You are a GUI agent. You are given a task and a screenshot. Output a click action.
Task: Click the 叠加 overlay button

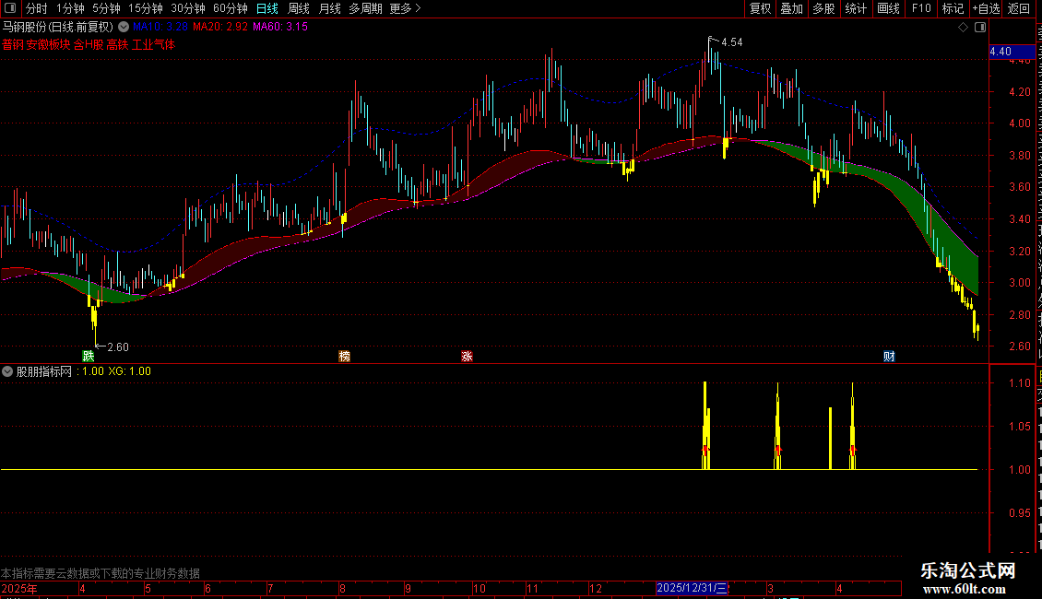[791, 8]
